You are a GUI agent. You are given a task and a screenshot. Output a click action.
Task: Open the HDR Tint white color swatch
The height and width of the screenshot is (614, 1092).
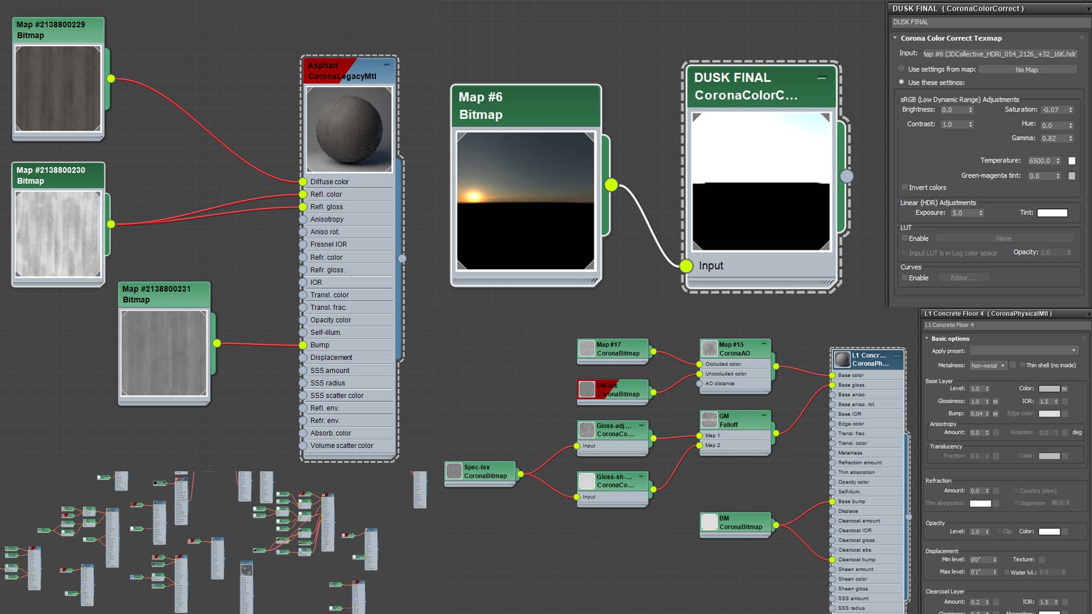[1052, 213]
